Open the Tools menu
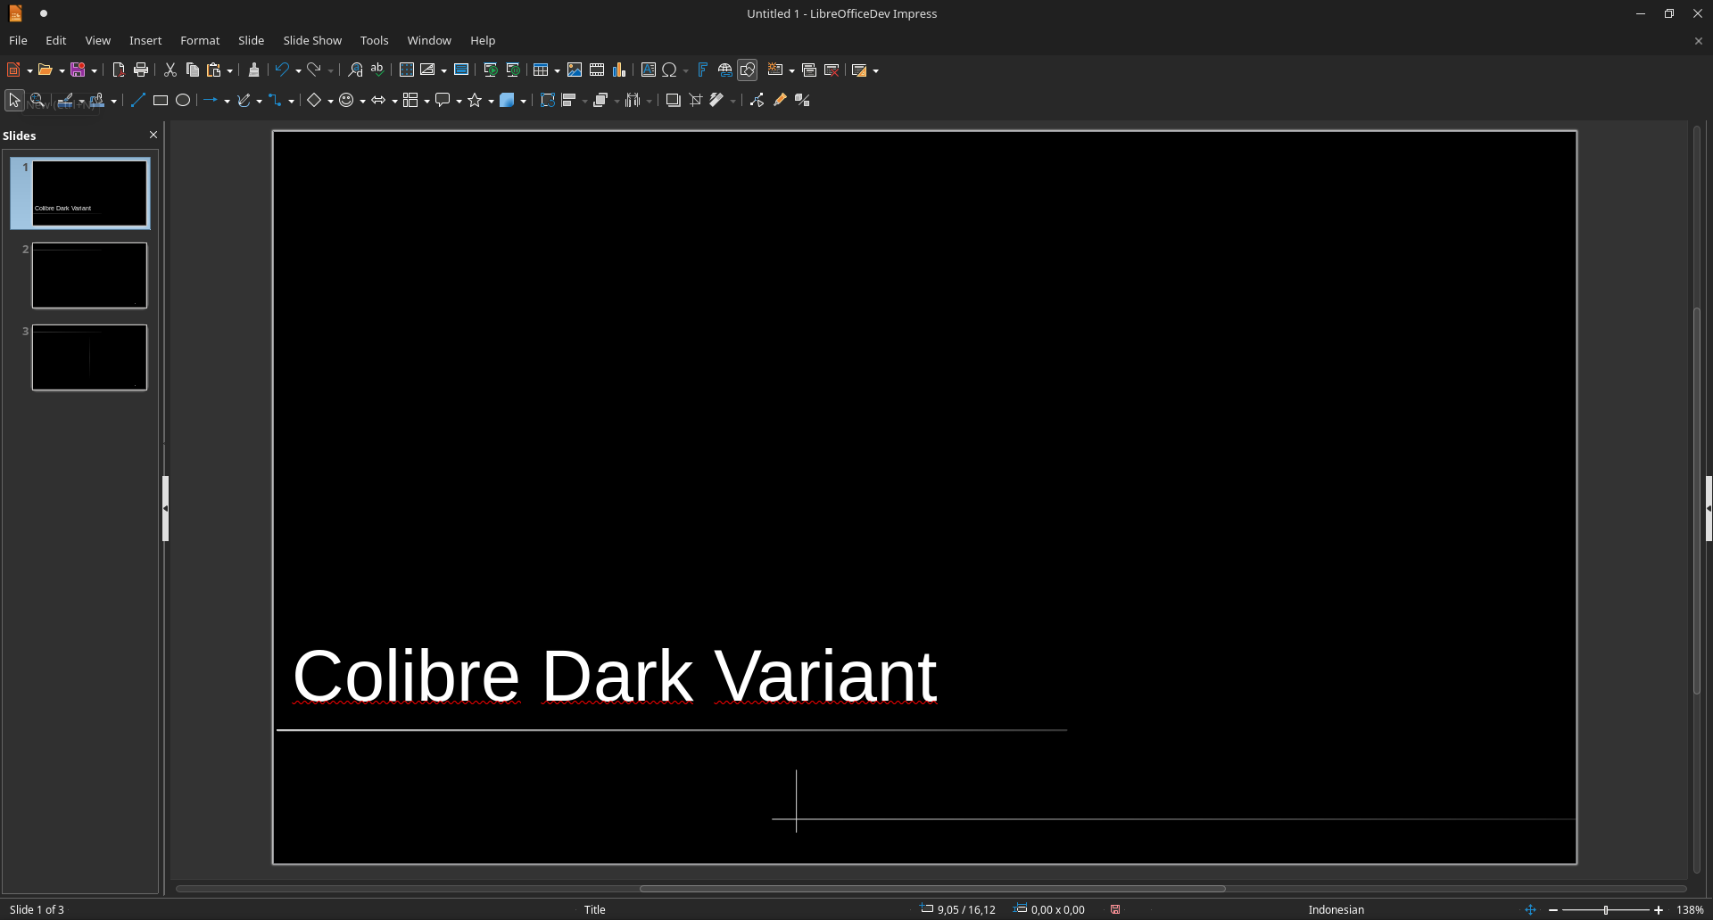The width and height of the screenshot is (1713, 920). coord(374,41)
